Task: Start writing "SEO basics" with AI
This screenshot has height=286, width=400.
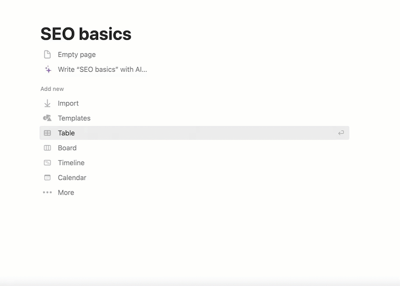Action: click(x=102, y=69)
